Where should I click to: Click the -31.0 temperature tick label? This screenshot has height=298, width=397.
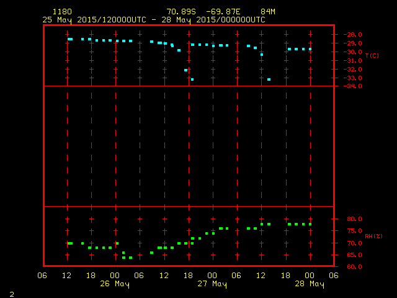click(354, 60)
